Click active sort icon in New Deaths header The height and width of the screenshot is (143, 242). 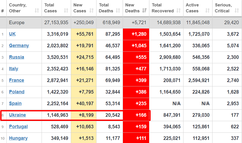coord(144,11)
